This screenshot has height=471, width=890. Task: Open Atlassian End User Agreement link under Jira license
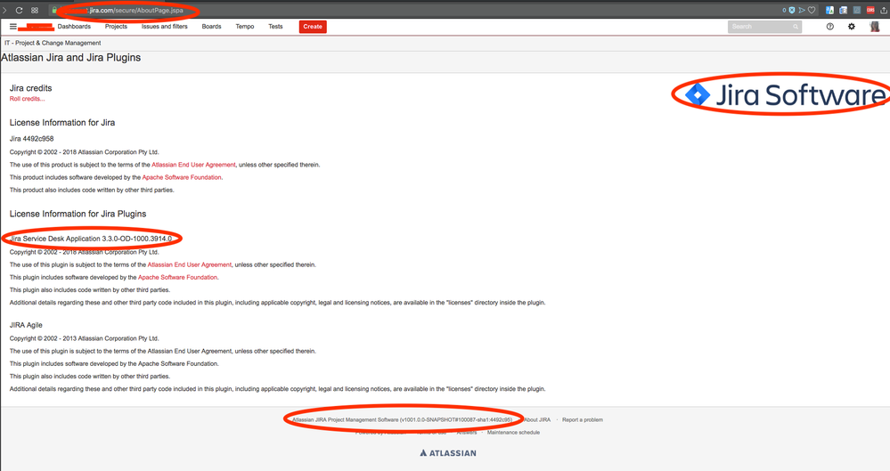tap(193, 165)
